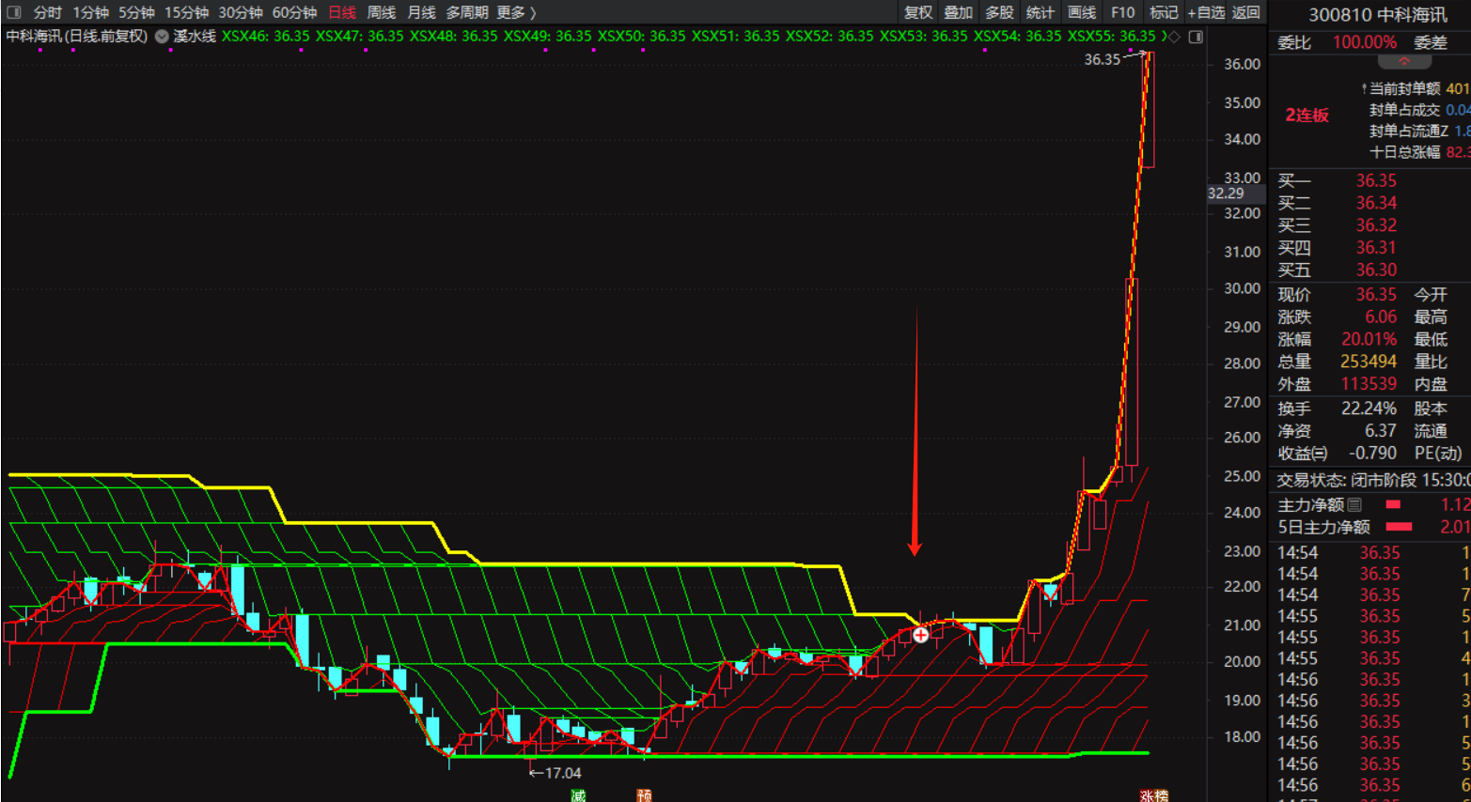Image resolution: width=1471 pixels, height=802 pixels.
Task: Toggle the left sidebar panel icon
Action: 13,12
